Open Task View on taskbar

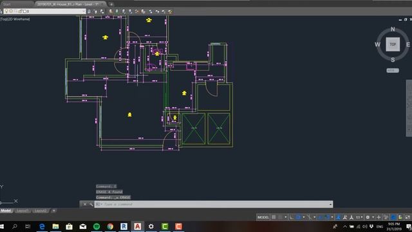click(x=28, y=226)
